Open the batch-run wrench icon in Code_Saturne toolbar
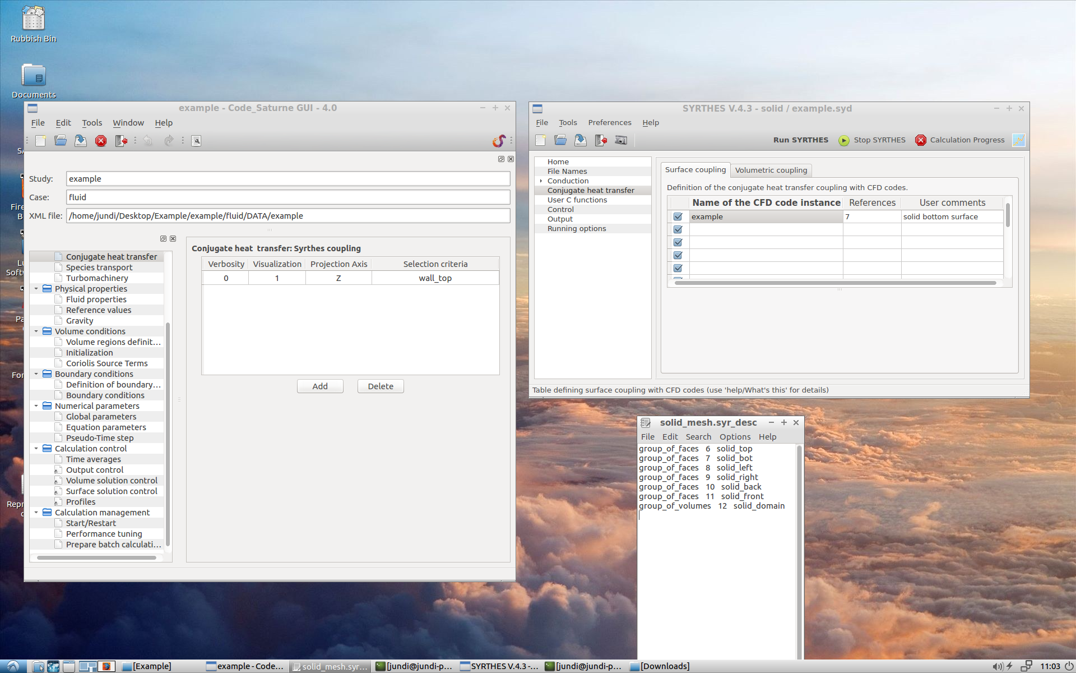This screenshot has width=1076, height=673. click(x=196, y=141)
